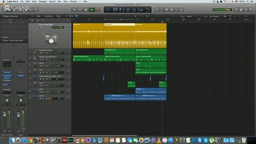The height and width of the screenshot is (144, 256).
Task: Click the Rewind transport button
Action: coord(74,10)
